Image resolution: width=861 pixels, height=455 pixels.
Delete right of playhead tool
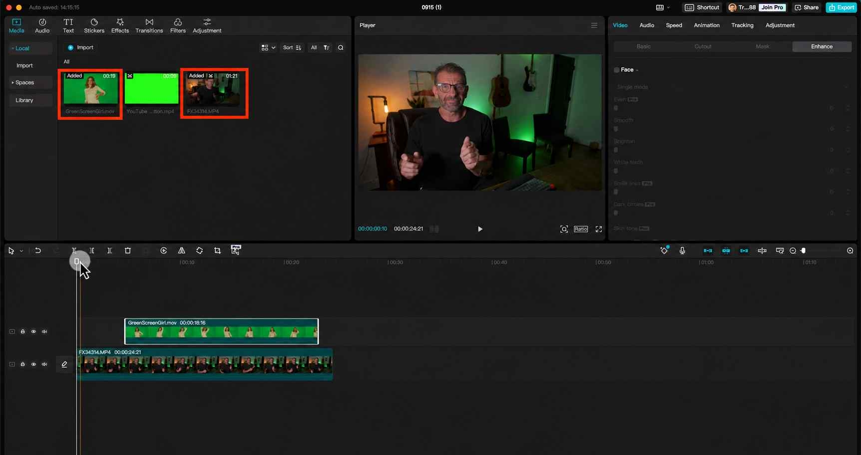[110, 250]
